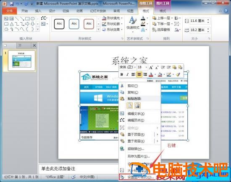The width and height of the screenshot is (231, 182).
Task: Apply the blue outline Abc shape style
Action: pos(74,23)
